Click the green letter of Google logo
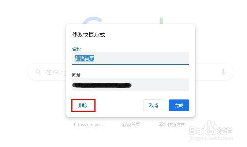Image resolution: width=247 pixels, height=147 pixels. [x=161, y=21]
